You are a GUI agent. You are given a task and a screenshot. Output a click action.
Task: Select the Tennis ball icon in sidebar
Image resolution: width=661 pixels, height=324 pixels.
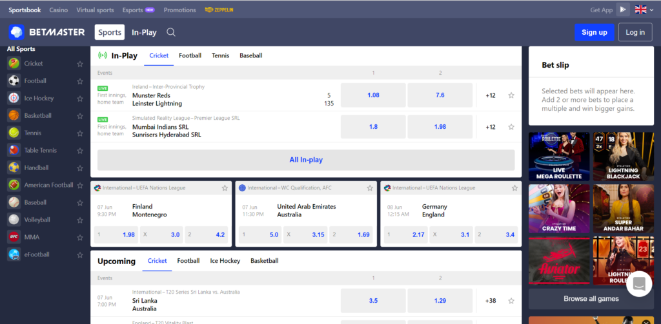[14, 133]
